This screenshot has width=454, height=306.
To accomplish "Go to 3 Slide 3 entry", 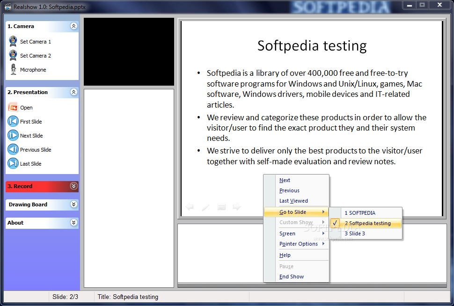I will coord(366,233).
